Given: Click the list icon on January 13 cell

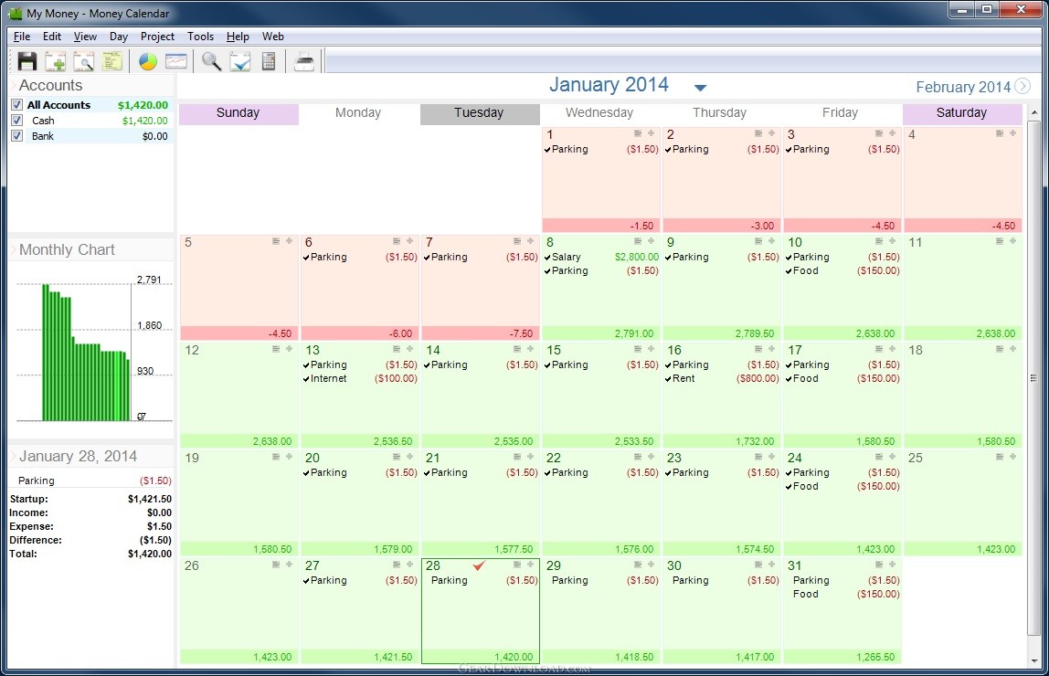Looking at the screenshot, I should [397, 348].
